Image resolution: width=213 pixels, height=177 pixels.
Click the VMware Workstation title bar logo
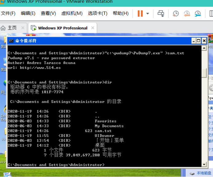(x=2, y=2)
